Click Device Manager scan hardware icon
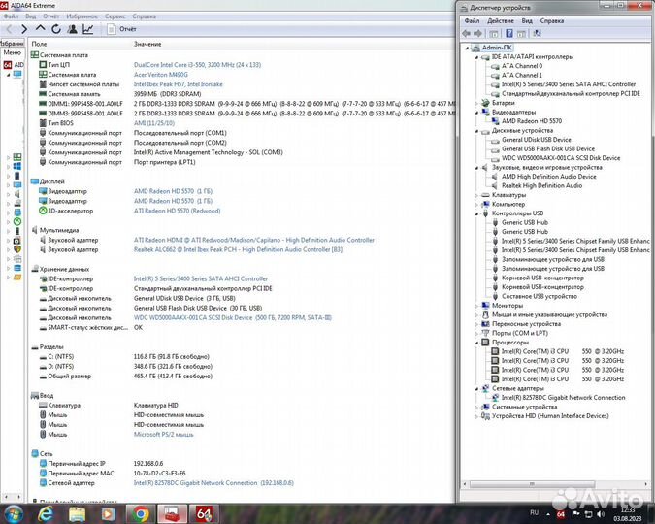 (x=538, y=33)
